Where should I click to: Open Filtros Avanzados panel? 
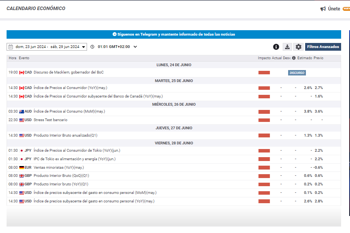(323, 47)
